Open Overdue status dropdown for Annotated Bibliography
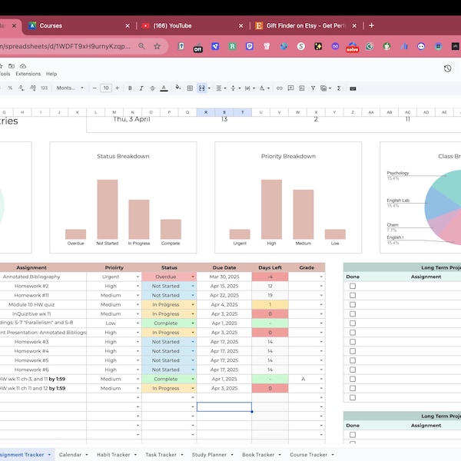This screenshot has height=461, width=461. tap(193, 277)
